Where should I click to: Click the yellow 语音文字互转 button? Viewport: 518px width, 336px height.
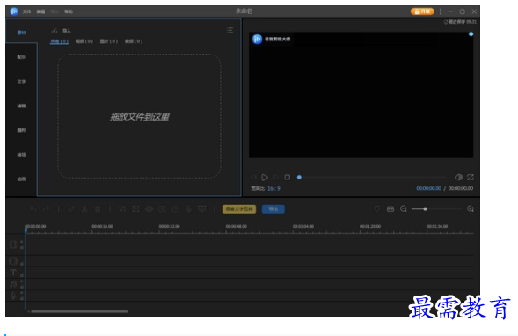click(239, 209)
